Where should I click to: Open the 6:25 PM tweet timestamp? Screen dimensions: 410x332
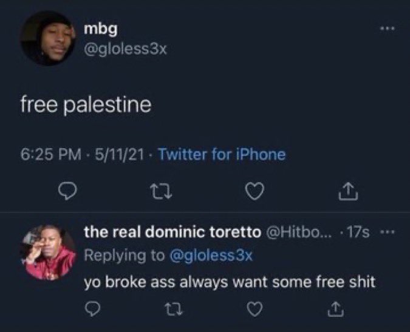[x=51, y=154]
